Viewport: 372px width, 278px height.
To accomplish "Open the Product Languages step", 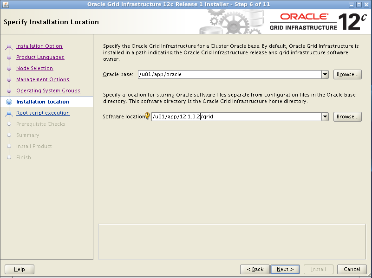I will (40, 58).
